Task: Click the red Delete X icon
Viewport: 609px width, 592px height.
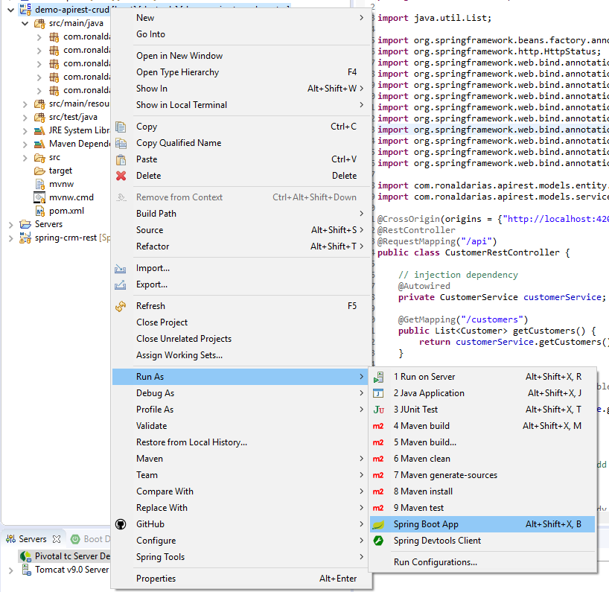Action: pos(121,176)
